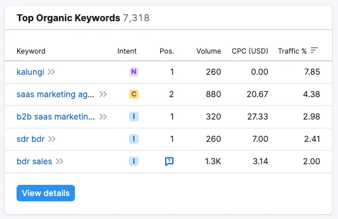Image resolution: width=338 pixels, height=219 pixels.
Task: Click the 2.41 traffic percentage
Action: click(x=312, y=139)
